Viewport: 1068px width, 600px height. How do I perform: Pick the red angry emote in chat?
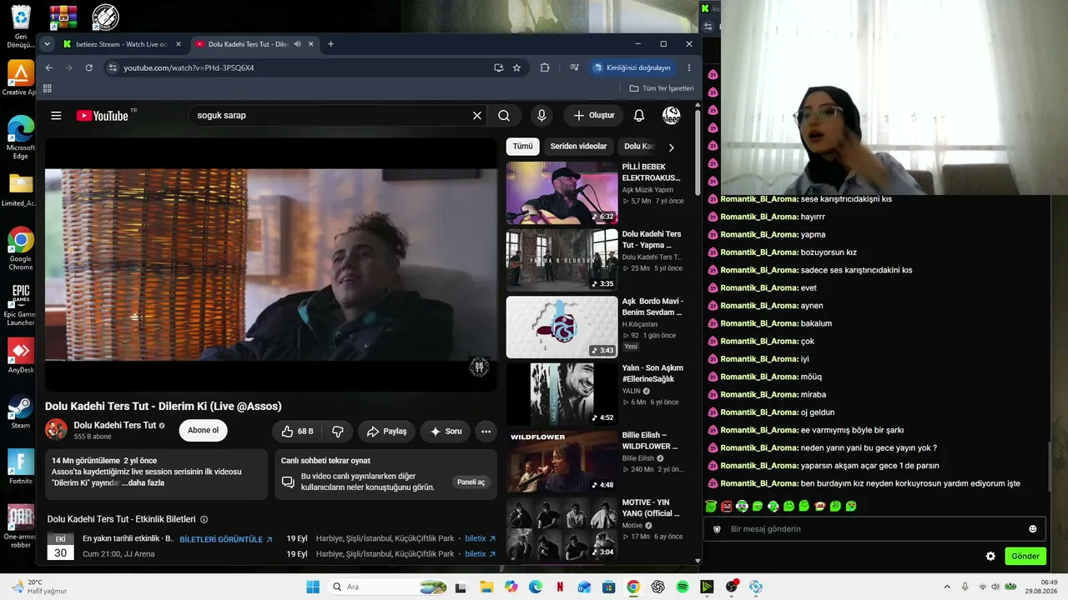tap(726, 506)
